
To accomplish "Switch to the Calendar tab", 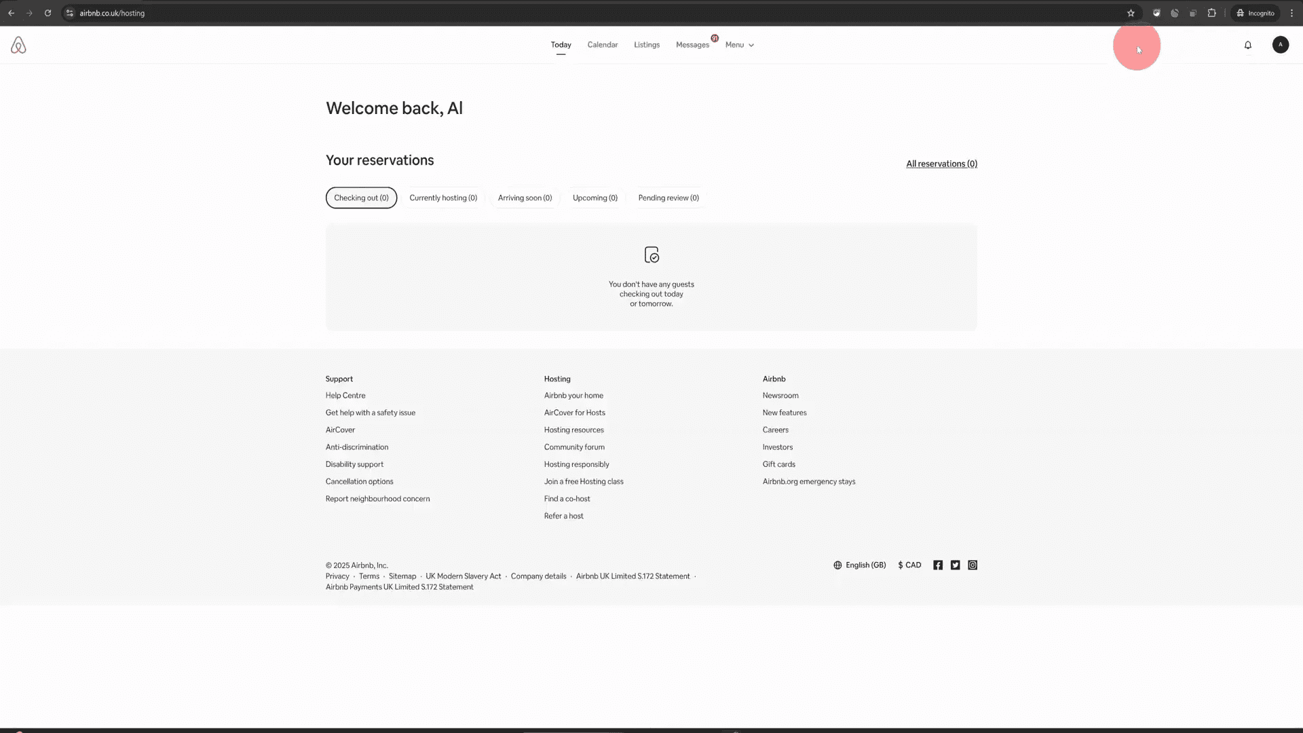I will 602,45.
